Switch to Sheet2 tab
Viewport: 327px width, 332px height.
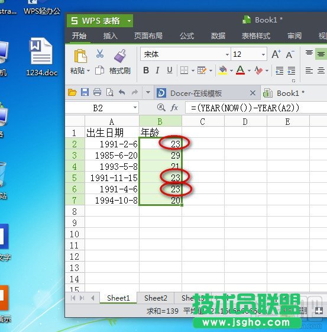point(156,298)
